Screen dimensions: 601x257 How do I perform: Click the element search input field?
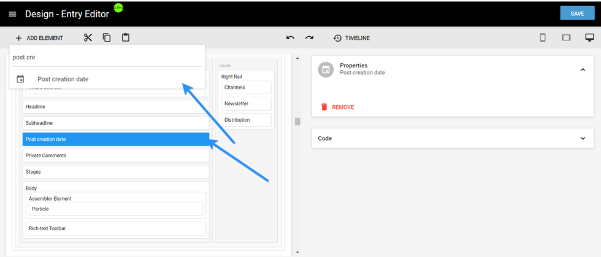coord(107,58)
